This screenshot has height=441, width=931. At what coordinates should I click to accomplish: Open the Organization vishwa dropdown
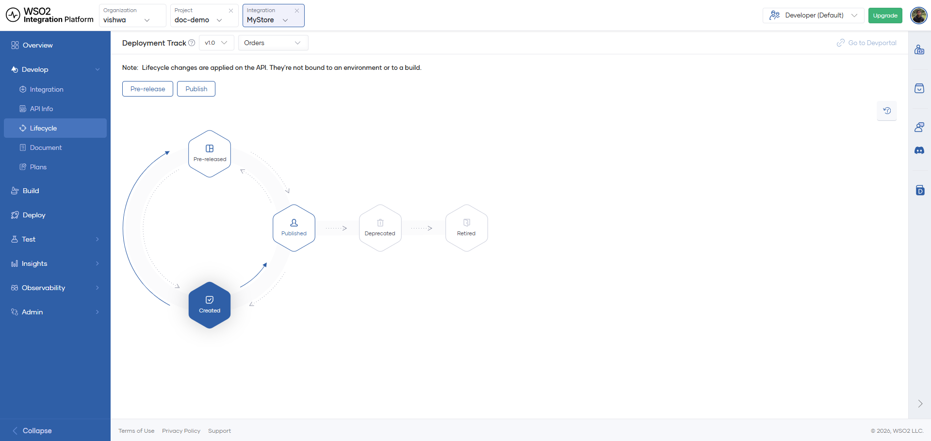pyautogui.click(x=132, y=16)
